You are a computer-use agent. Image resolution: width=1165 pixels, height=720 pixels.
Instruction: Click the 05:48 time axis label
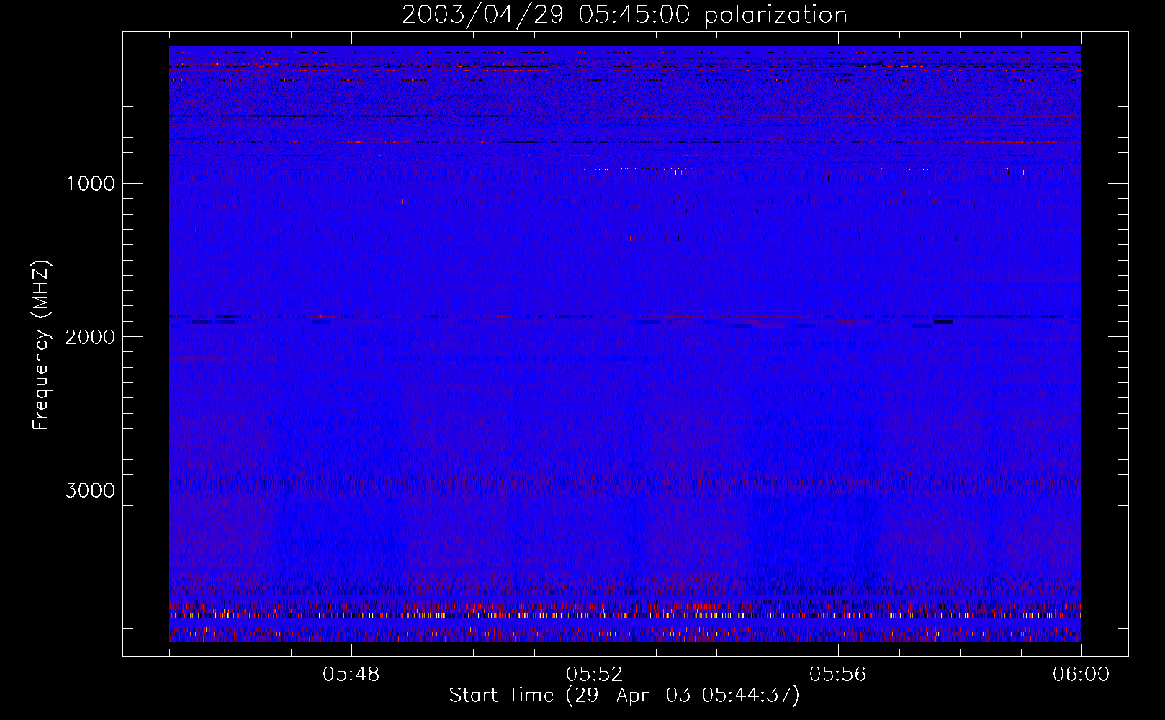[351, 675]
